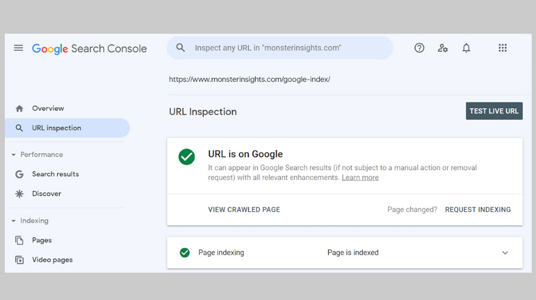Click the 'URL is on Google' heading
Viewport: 536px width, 300px height.
pos(245,154)
